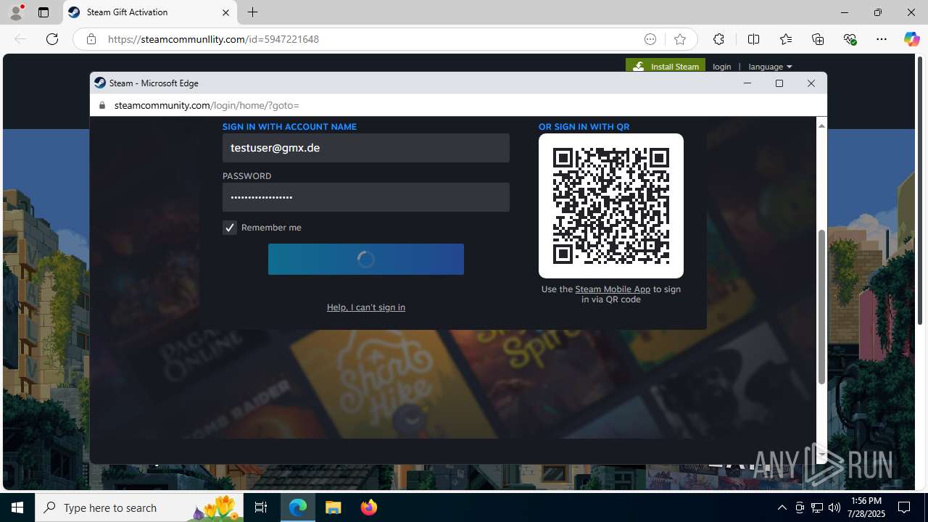This screenshot has width=928, height=522.
Task: Open the Copilot sidebar icon
Action: [x=911, y=39]
